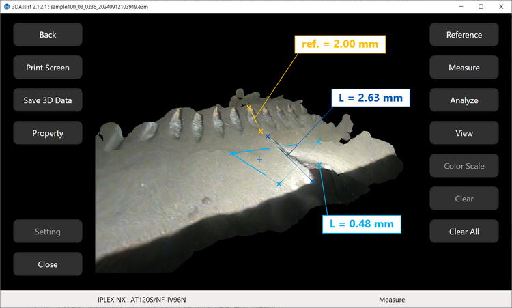Screen dimensions: 512x308
Task: Select the ref. = 2.00 mm label
Action: [340, 44]
